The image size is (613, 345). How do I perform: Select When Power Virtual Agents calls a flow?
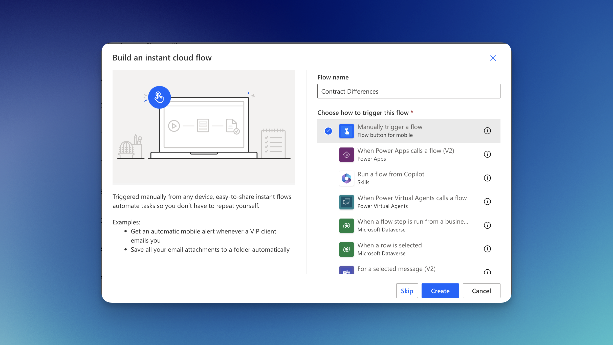click(412, 198)
